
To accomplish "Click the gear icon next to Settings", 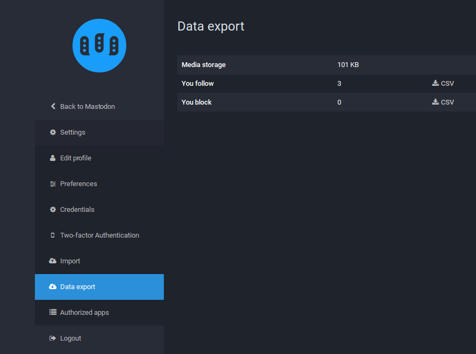I will (53, 132).
